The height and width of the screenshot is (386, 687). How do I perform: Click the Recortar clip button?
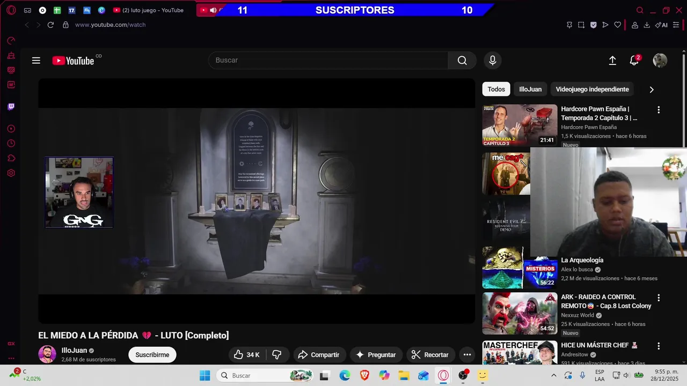(x=430, y=354)
